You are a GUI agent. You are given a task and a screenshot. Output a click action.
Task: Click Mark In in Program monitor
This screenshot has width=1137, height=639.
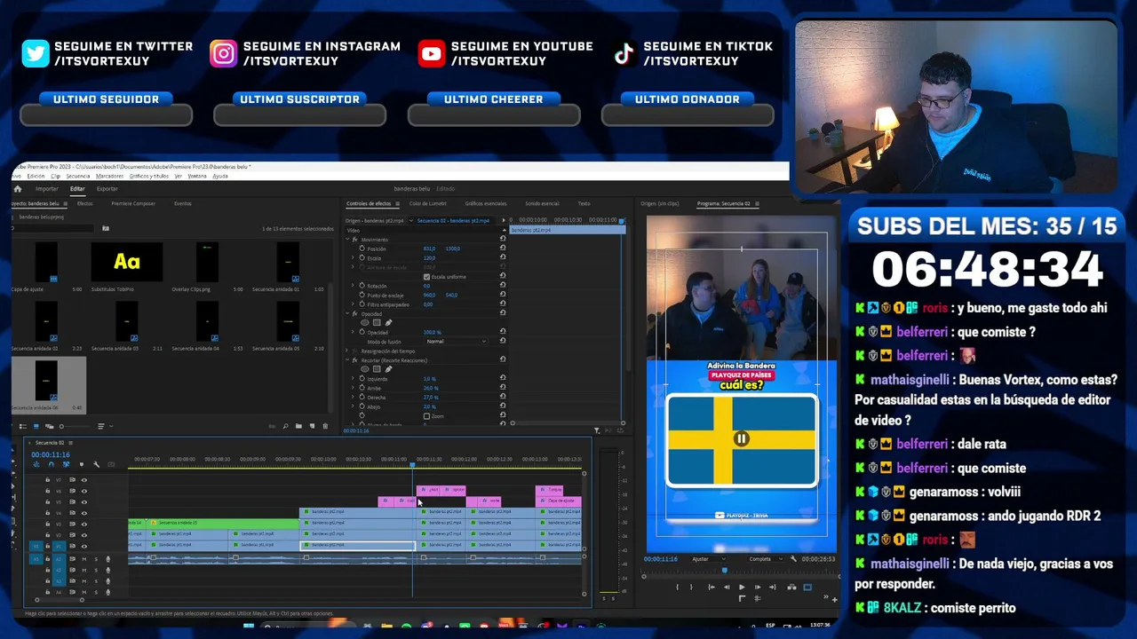coord(677,588)
